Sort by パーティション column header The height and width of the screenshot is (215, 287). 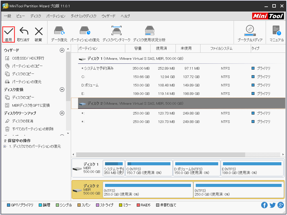click(102, 49)
